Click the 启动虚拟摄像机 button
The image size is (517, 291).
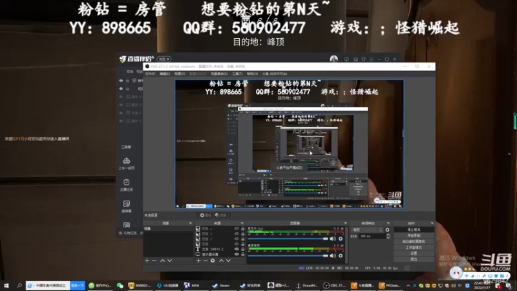click(414, 241)
